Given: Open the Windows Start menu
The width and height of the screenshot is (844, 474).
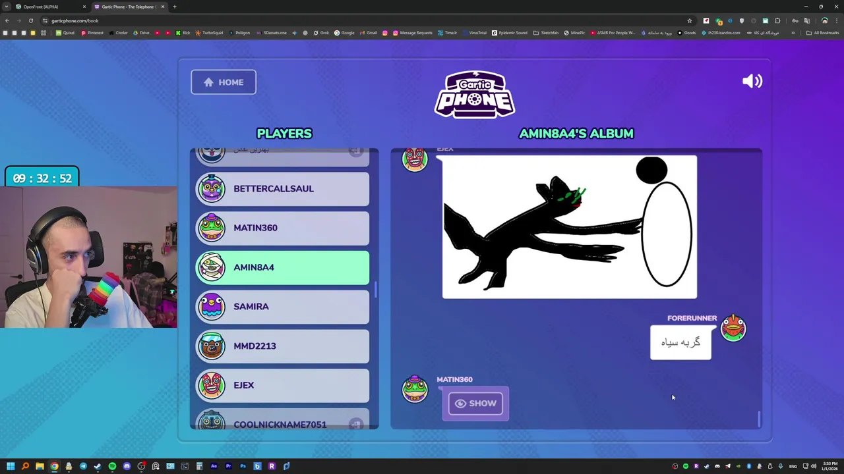Looking at the screenshot, I should pyautogui.click(x=11, y=466).
